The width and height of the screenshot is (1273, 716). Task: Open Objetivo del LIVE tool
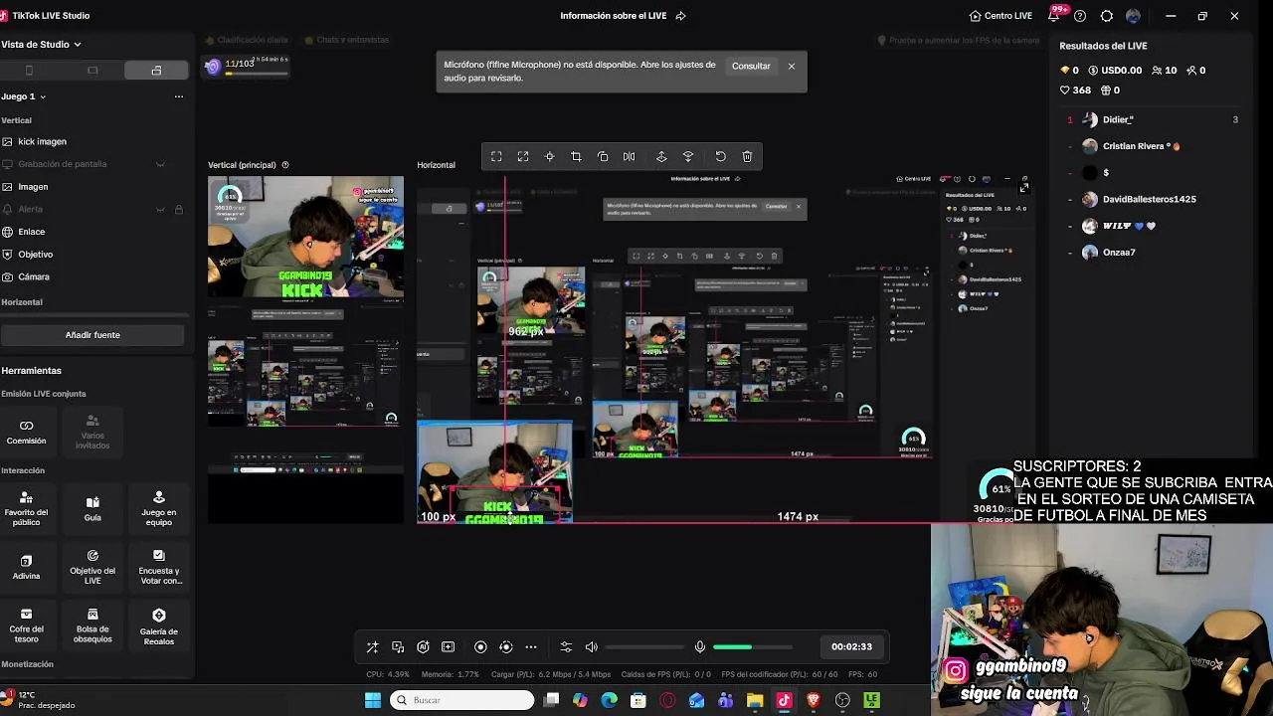92,567
